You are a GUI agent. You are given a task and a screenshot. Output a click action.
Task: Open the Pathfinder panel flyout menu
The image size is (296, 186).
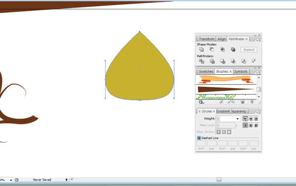[x=258, y=40]
